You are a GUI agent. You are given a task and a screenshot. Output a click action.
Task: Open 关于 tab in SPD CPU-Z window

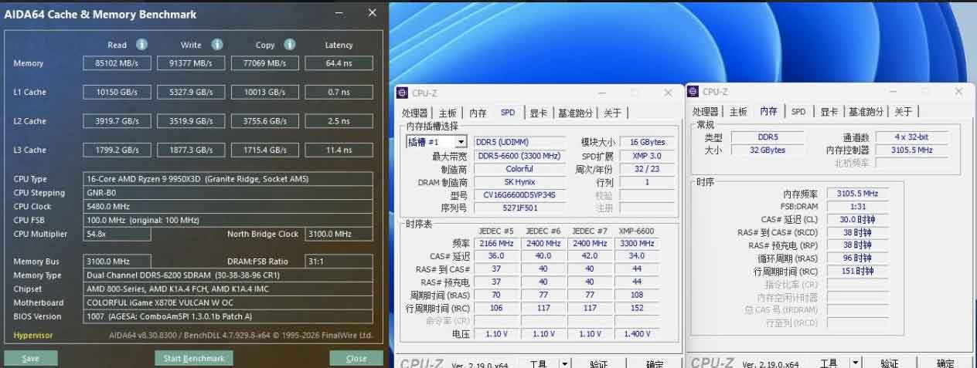coord(612,113)
